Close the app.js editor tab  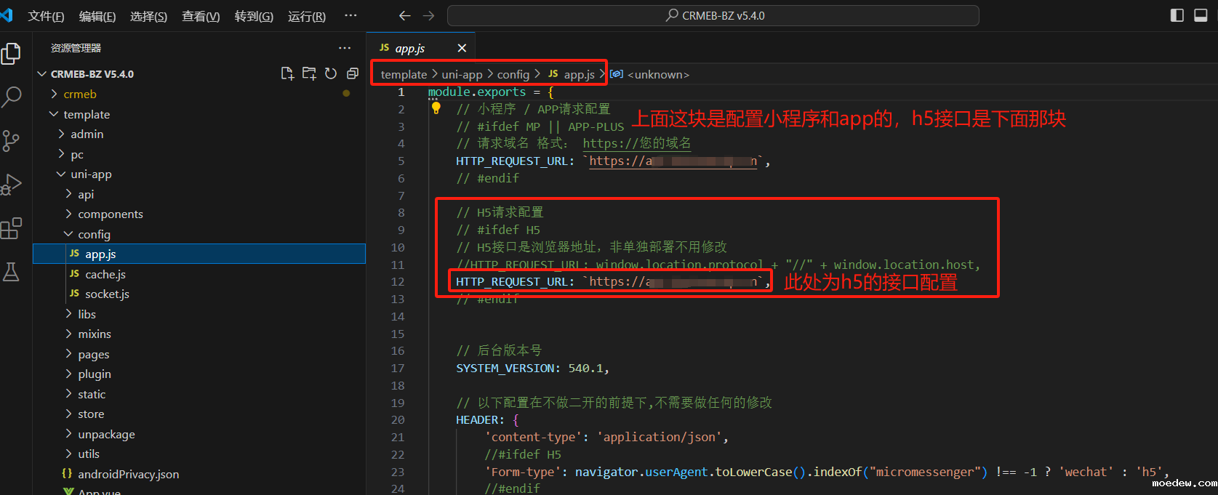click(462, 48)
